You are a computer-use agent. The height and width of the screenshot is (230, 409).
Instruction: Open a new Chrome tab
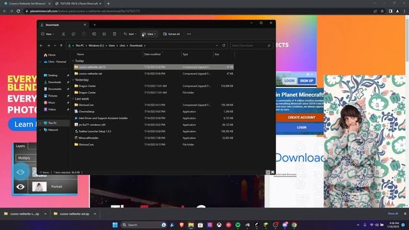pos(108,4)
